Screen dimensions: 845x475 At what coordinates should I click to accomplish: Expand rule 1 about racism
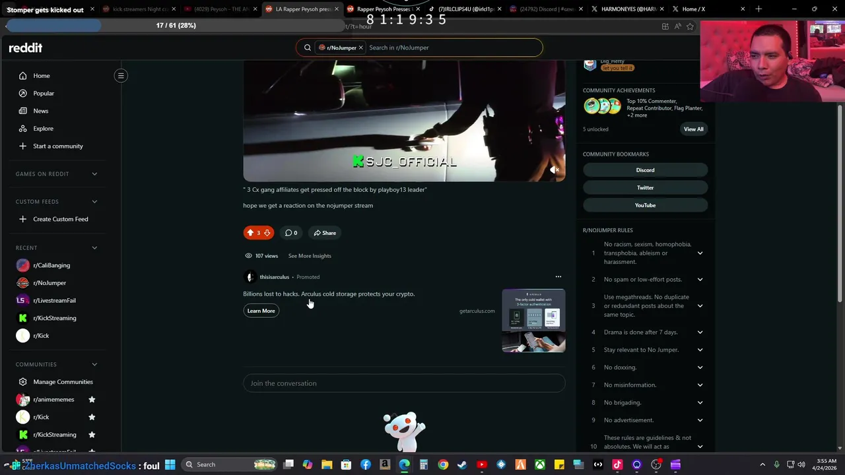coord(700,253)
